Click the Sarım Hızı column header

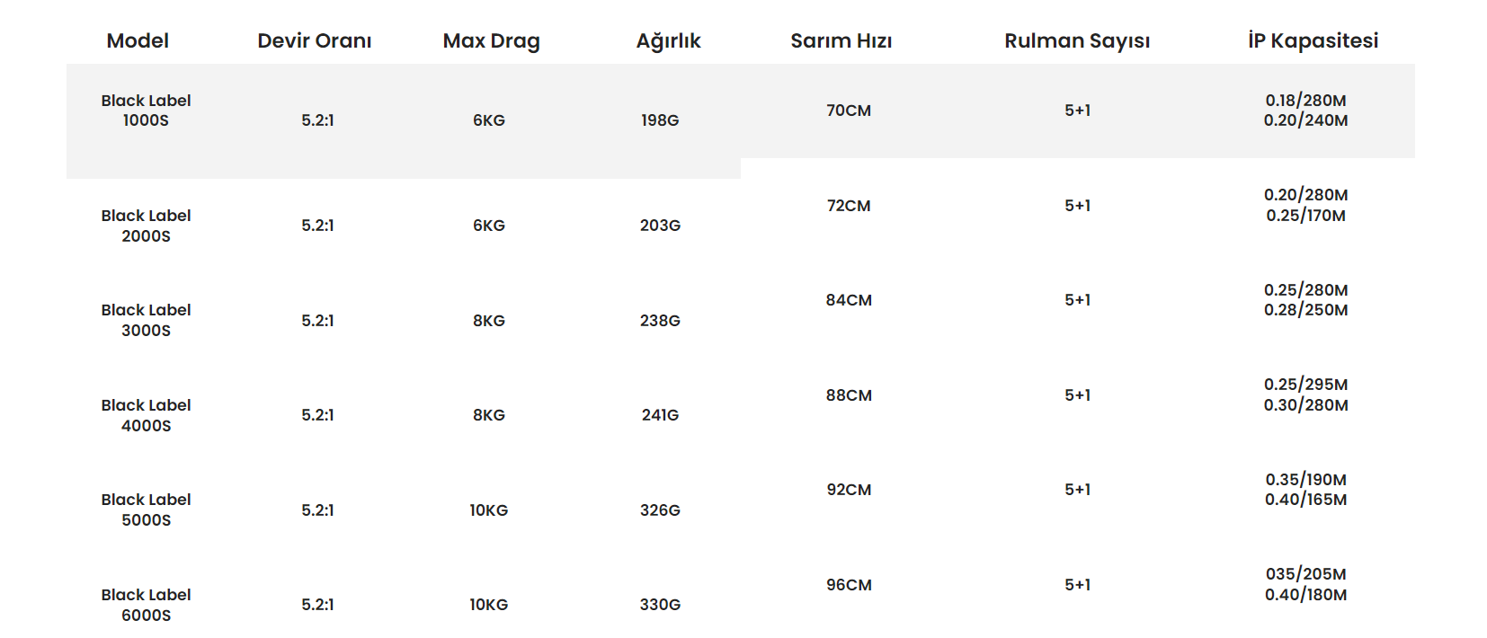[x=841, y=40]
